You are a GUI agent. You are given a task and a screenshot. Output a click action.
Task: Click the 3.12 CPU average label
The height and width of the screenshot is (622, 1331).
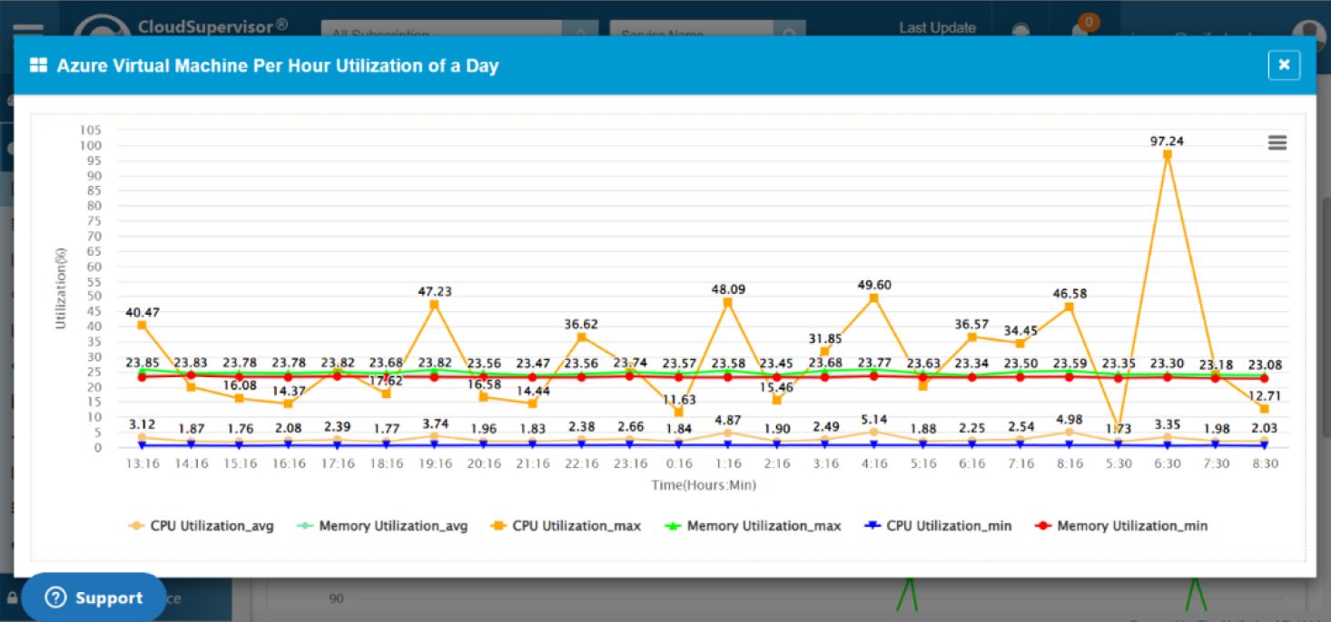click(x=143, y=424)
